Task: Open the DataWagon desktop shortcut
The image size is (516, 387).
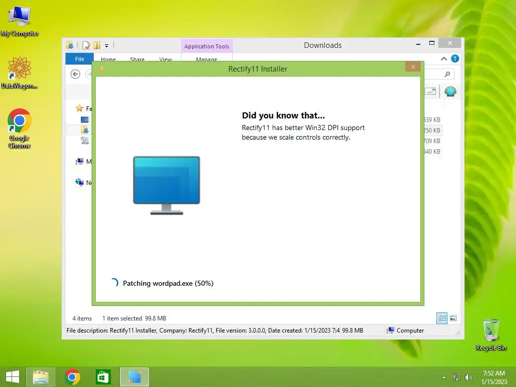Action: click(x=20, y=73)
